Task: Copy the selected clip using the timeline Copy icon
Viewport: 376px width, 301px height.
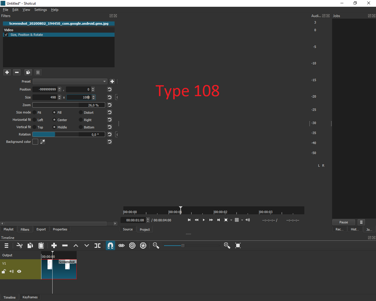Action: pos(30,245)
